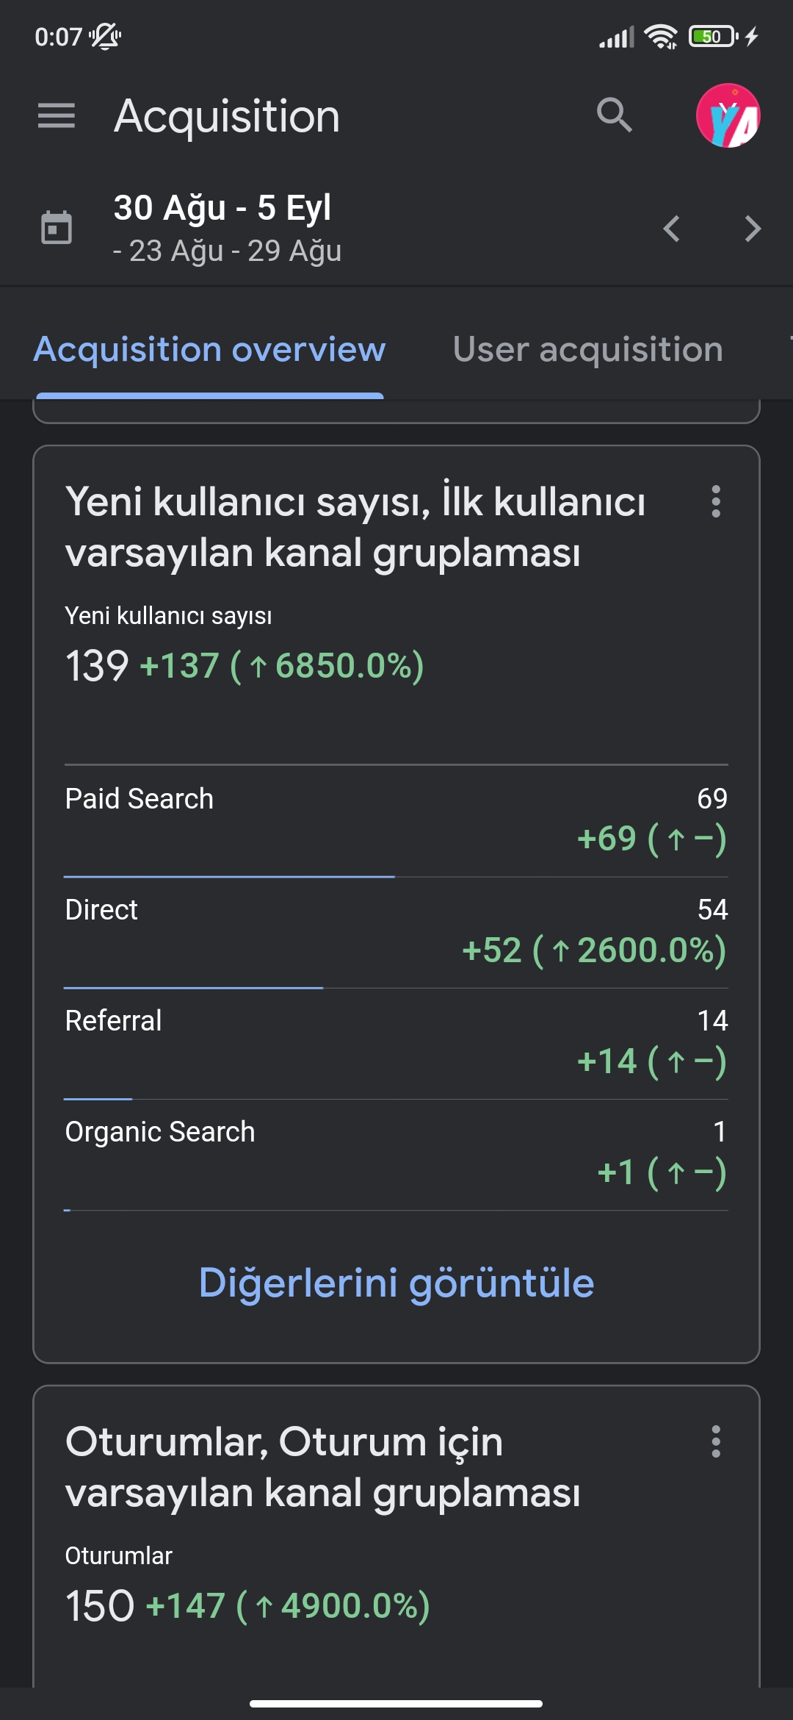793x1720 pixels.
Task: Tap the 139 new users metric value
Action: [x=97, y=666]
